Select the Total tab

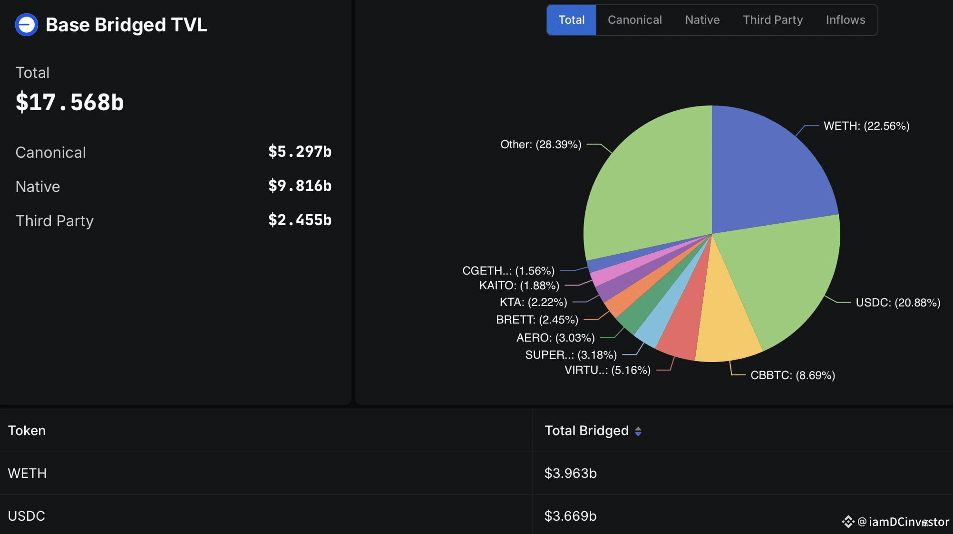pyautogui.click(x=571, y=20)
